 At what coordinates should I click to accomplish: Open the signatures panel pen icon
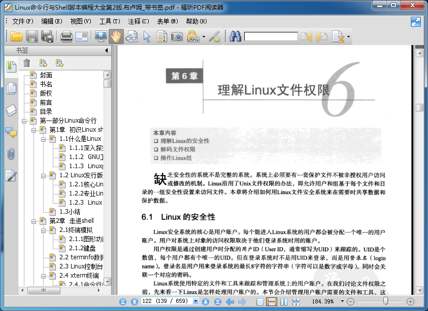click(11, 176)
